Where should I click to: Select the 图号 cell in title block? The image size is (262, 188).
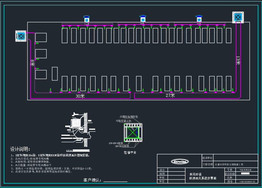pyautogui.click(x=230, y=182)
